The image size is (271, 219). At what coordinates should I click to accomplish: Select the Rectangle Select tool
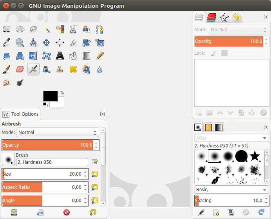7,29
